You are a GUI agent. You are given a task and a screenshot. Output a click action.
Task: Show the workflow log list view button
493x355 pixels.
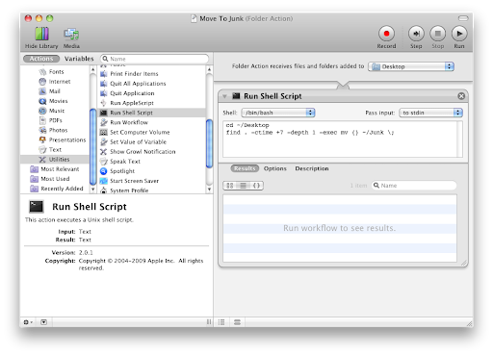[x=221, y=322]
